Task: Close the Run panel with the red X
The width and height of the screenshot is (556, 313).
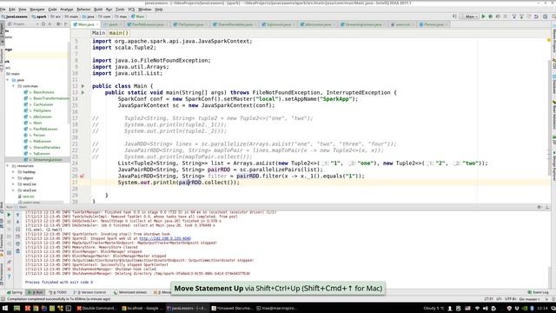Action: pyautogui.click(x=9, y=269)
